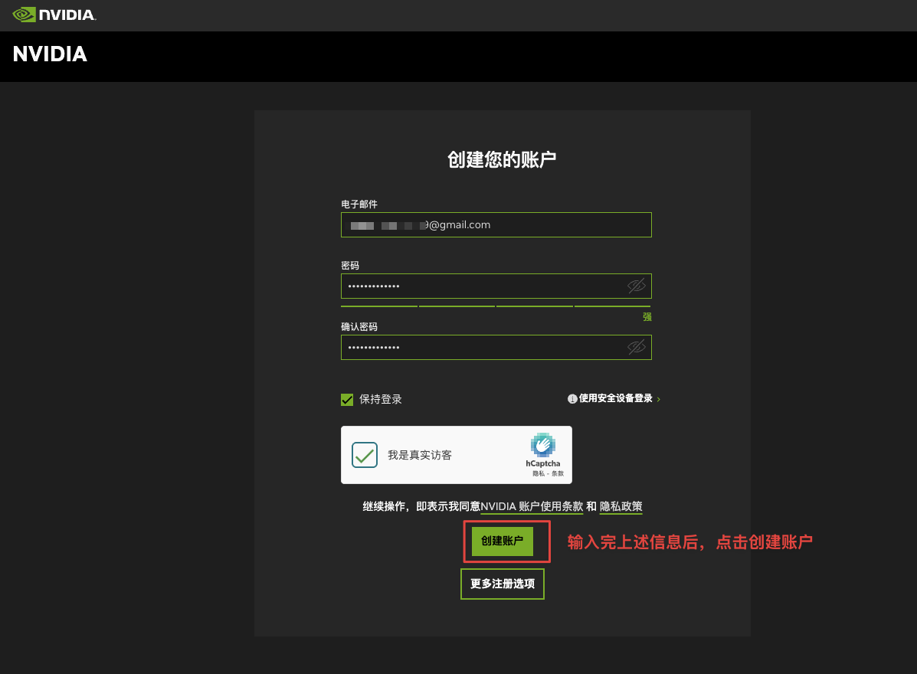Toggle the hCaptcha 我是真实访客 checkbox
This screenshot has height=674, width=917.
[365, 455]
